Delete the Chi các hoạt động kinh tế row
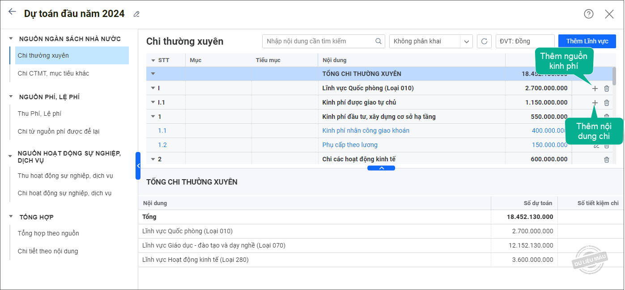Screen dimensions: 625x290 point(607,160)
